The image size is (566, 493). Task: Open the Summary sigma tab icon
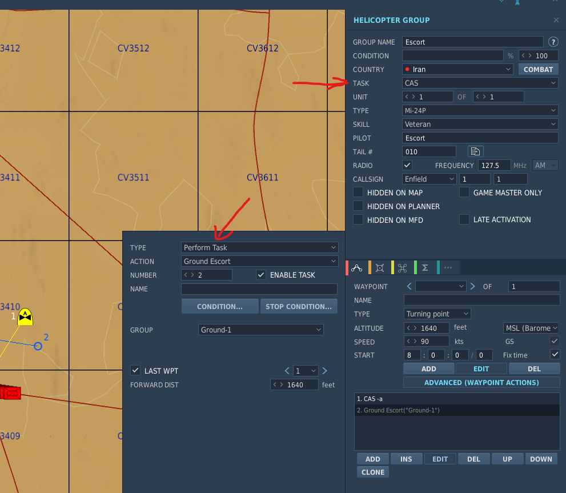coord(425,268)
